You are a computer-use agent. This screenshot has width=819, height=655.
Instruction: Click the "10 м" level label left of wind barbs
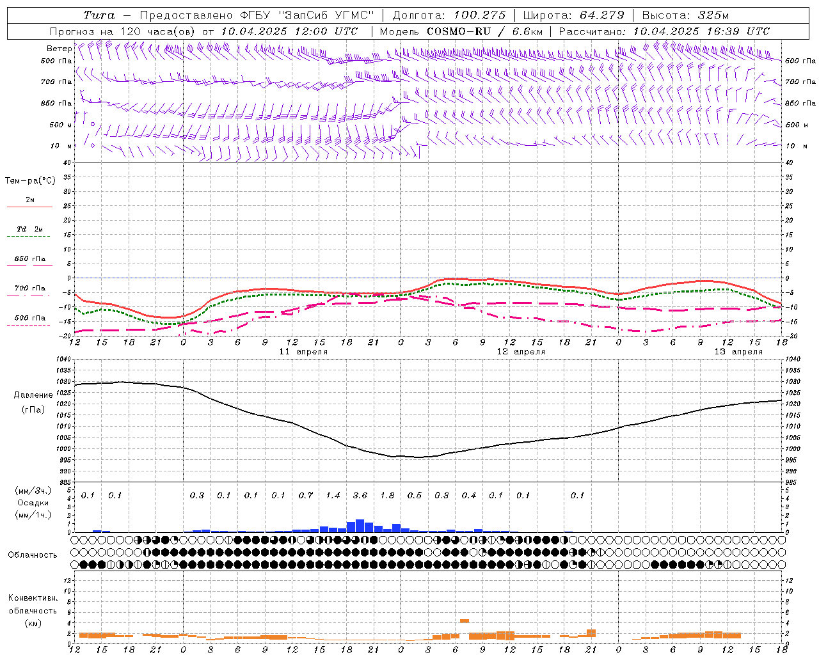click(x=61, y=146)
